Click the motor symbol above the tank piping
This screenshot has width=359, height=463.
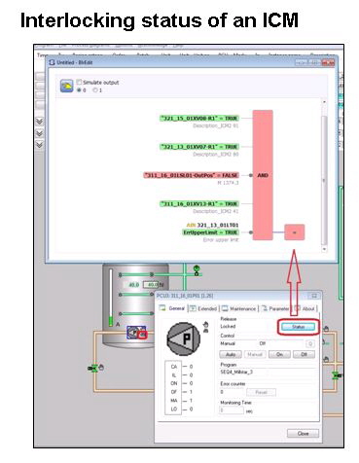coord(197,270)
